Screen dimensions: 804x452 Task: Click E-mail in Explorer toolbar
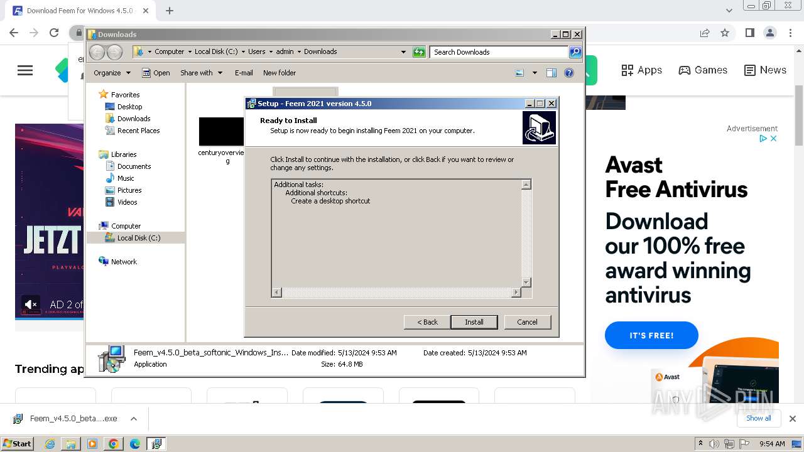(244, 73)
